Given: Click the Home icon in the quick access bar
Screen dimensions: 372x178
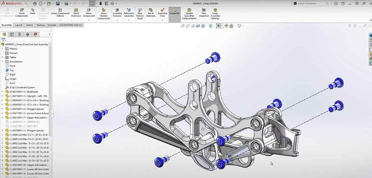Looking at the screenshot, I should [35, 4].
